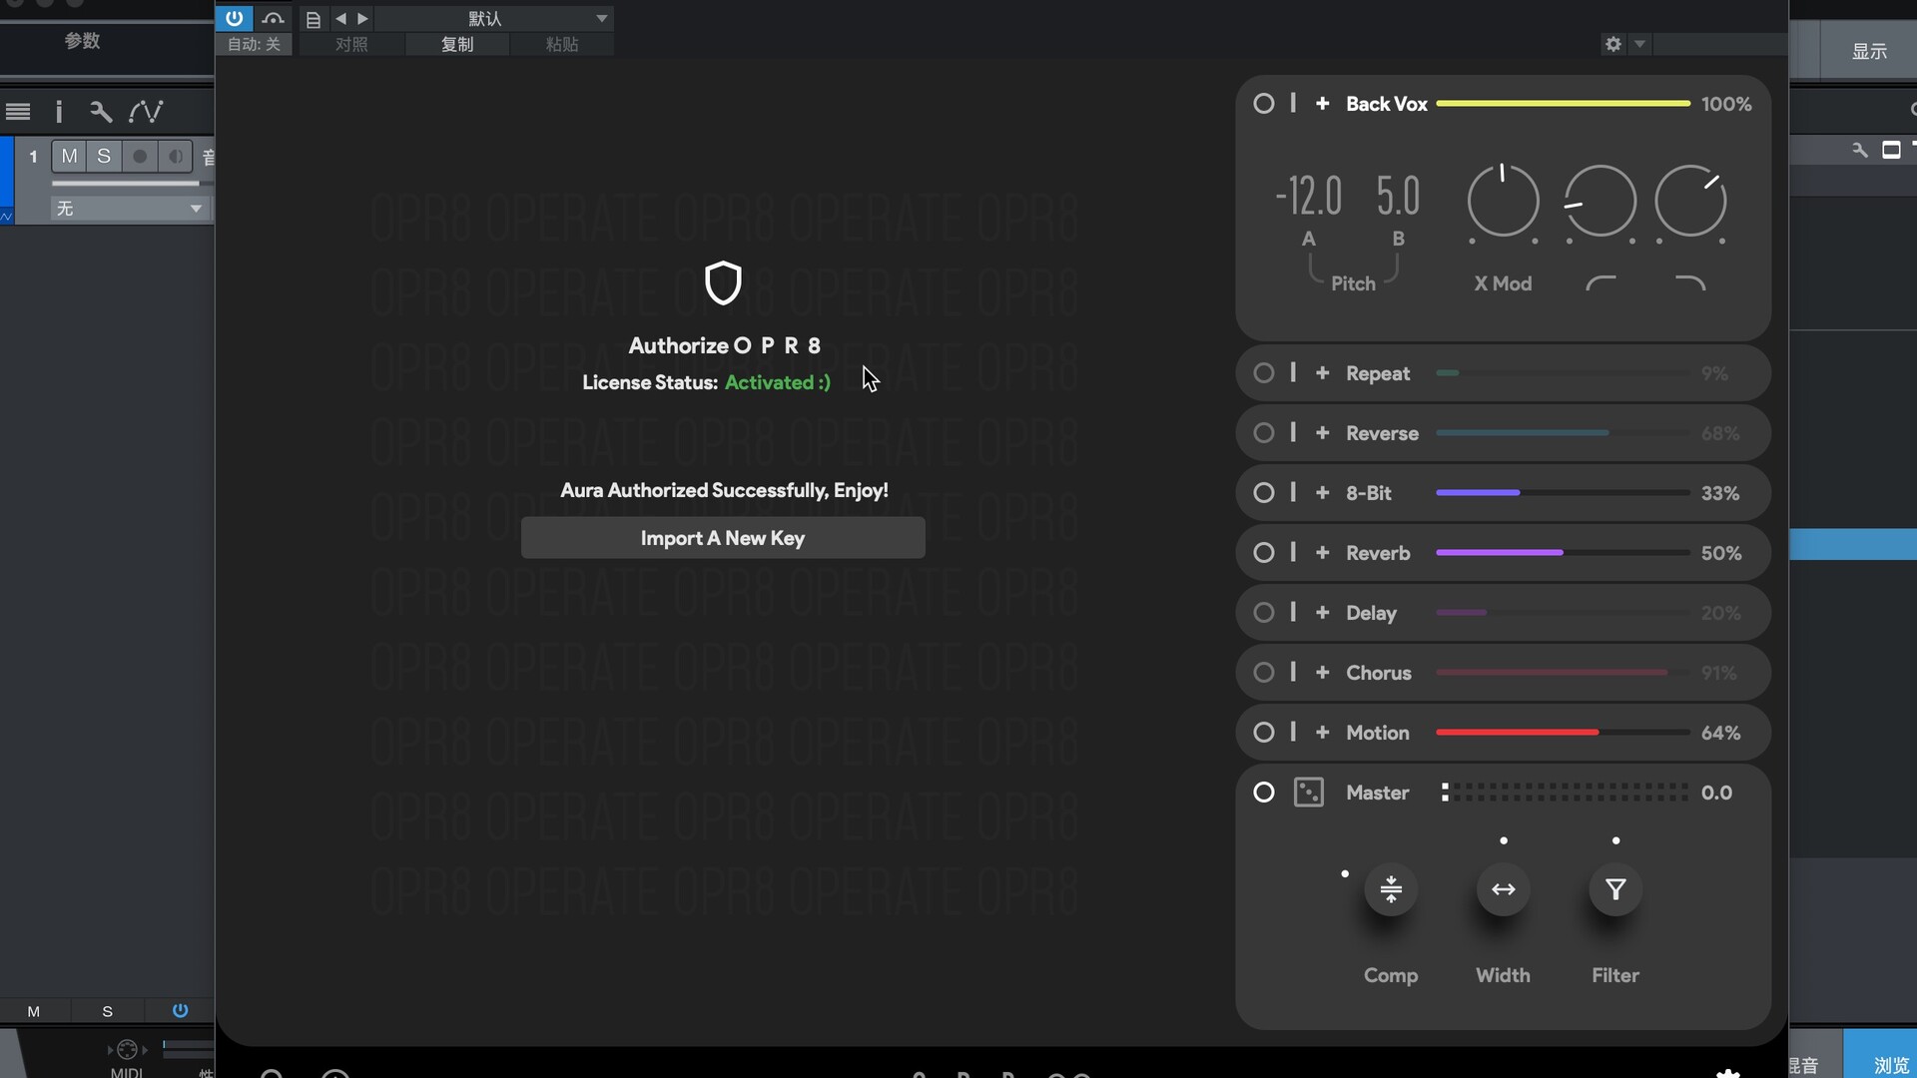Toggle the Reverb effect circle
1917x1078 pixels.
[x=1263, y=553]
